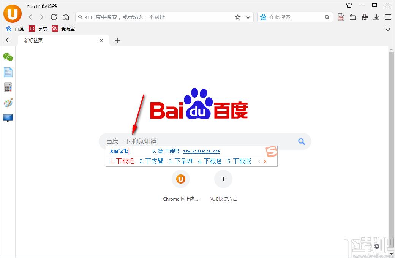395x258 pixels.
Task: Click the Sogou input method logo
Action: click(271, 152)
